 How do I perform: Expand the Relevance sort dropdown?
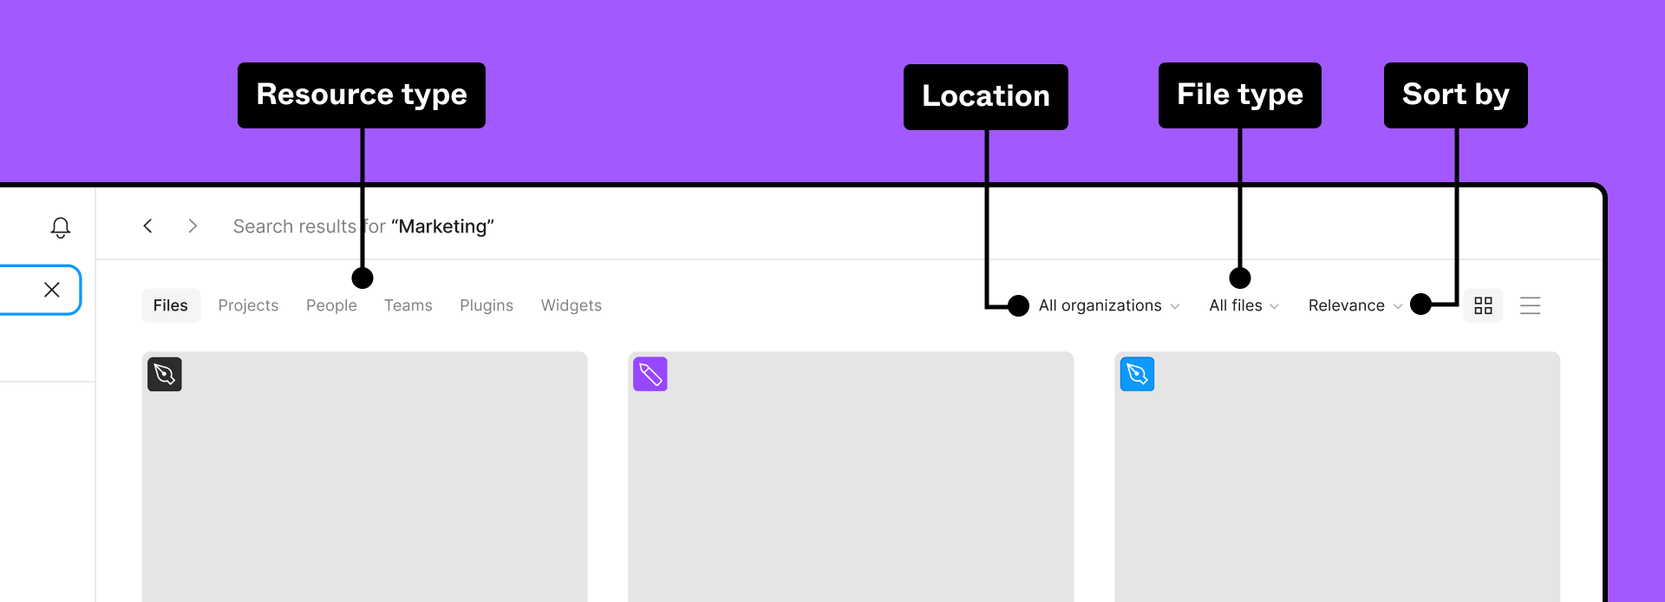[x=1355, y=305]
